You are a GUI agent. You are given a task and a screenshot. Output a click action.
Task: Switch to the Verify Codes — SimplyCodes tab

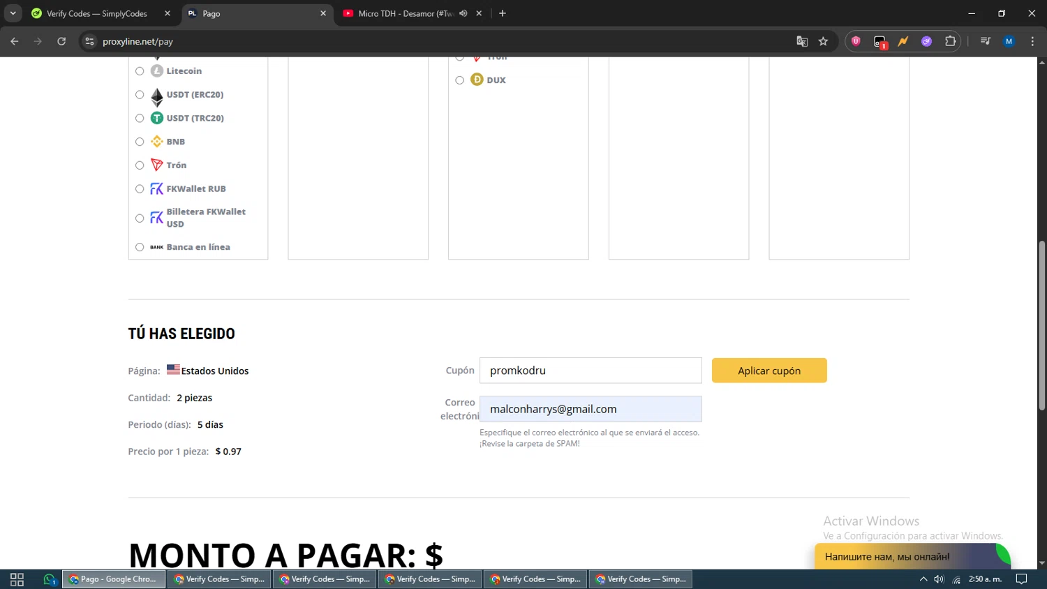point(96,13)
